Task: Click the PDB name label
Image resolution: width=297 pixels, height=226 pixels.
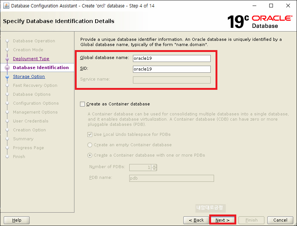Action: (x=101, y=177)
